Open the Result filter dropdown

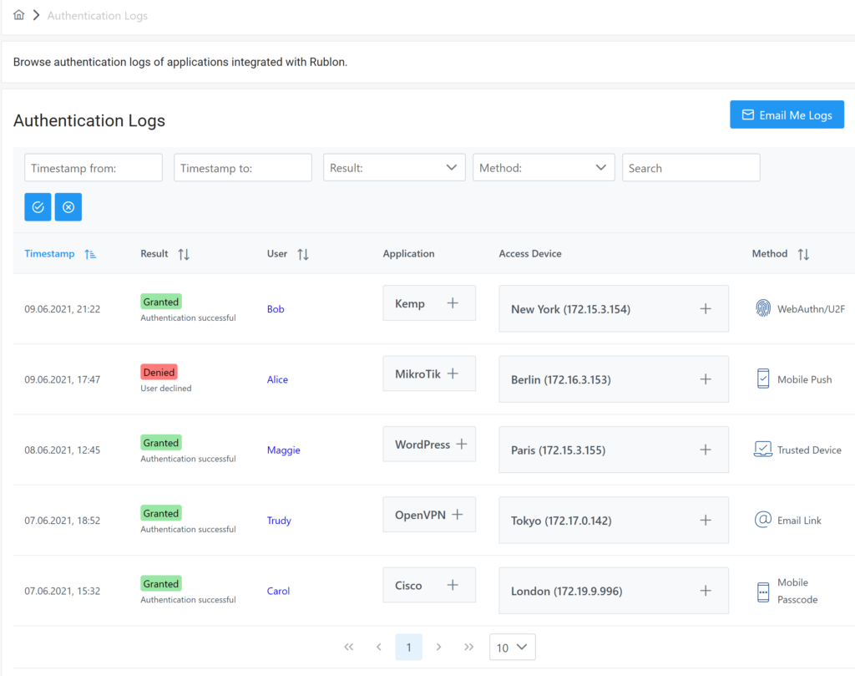pyautogui.click(x=393, y=167)
